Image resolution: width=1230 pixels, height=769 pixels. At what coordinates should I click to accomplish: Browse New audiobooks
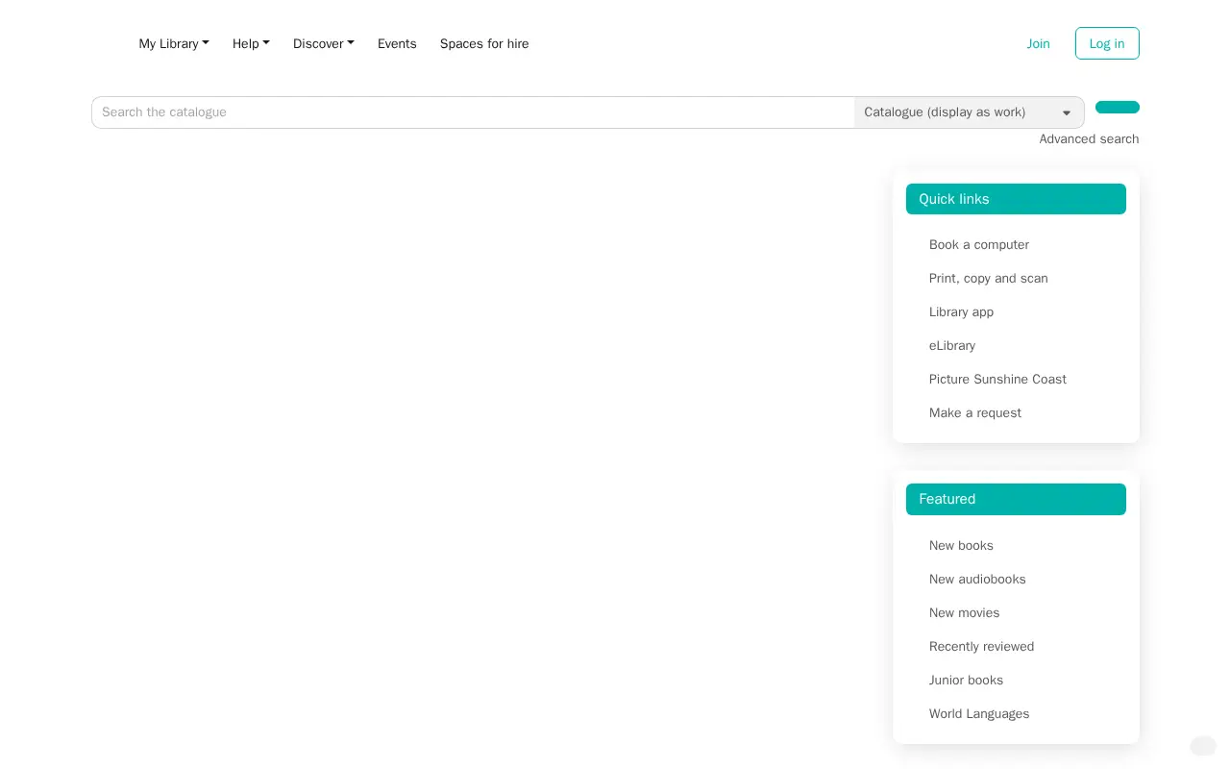[977, 580]
